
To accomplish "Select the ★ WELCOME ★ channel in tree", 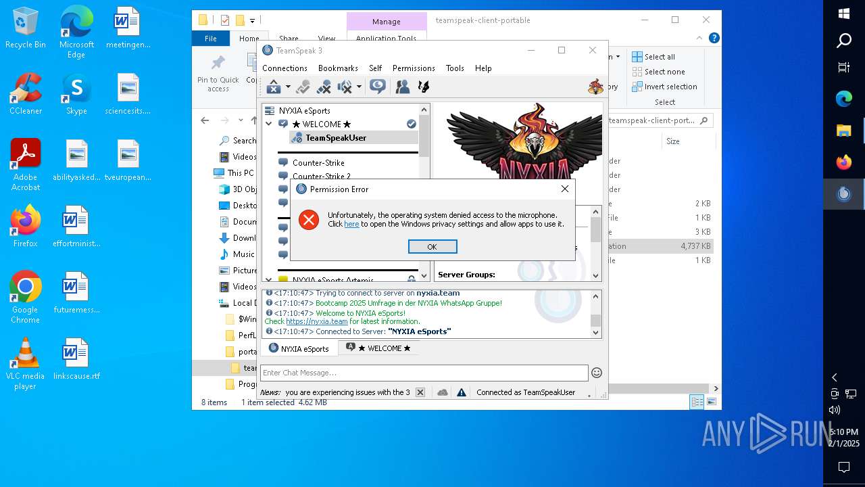I will tap(322, 124).
